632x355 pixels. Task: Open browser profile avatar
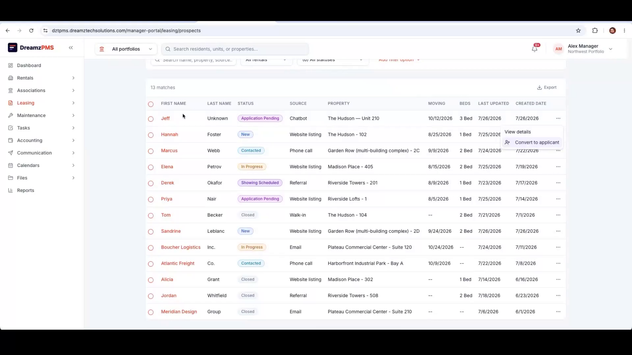pos(613,31)
